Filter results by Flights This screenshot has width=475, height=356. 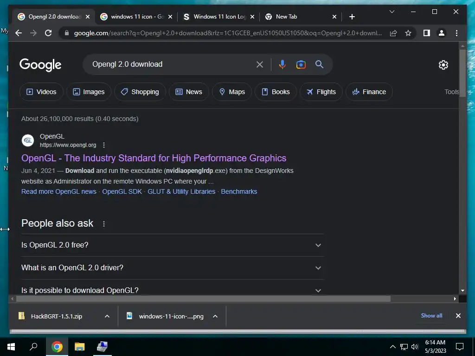pos(321,92)
